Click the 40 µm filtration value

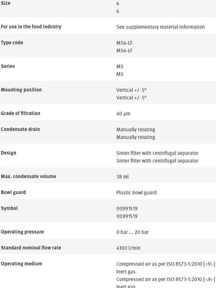[x=123, y=114]
